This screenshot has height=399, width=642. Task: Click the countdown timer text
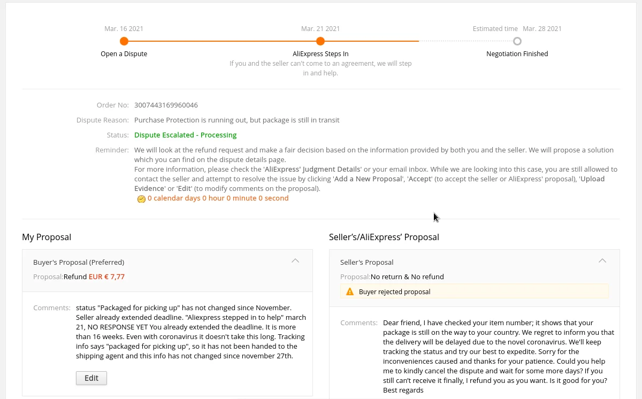(x=218, y=198)
